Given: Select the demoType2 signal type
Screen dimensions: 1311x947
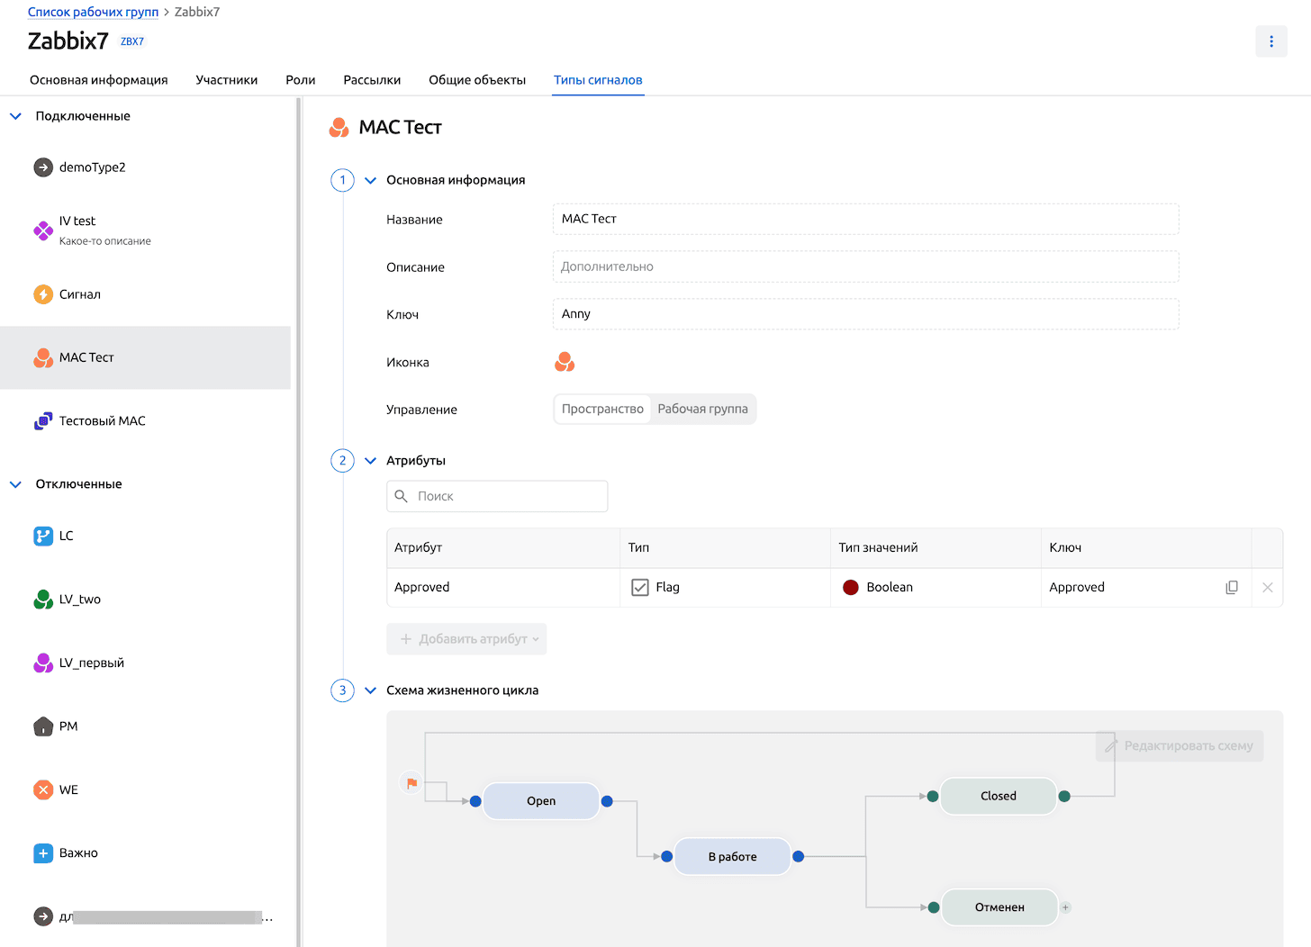Looking at the screenshot, I should pyautogui.click(x=92, y=167).
